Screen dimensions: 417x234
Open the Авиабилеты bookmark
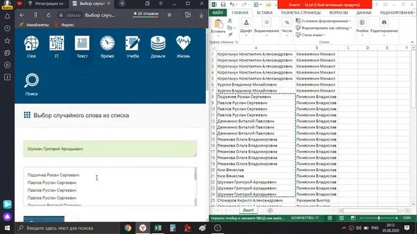(x=35, y=25)
